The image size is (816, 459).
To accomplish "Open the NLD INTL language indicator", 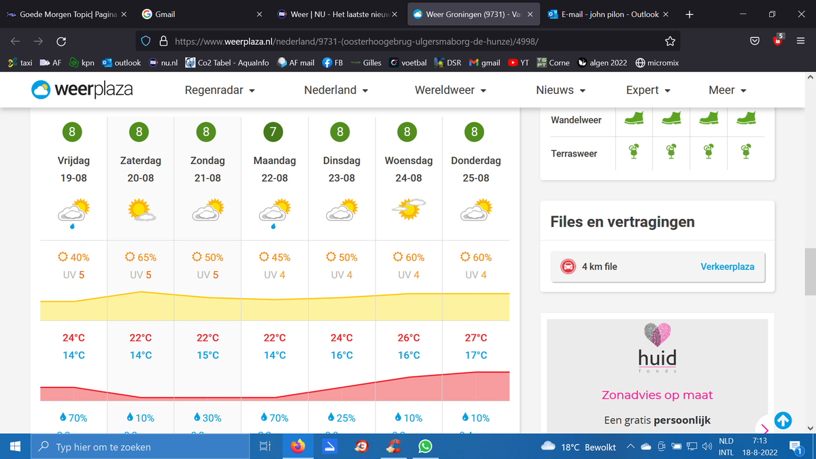I will 726,447.
